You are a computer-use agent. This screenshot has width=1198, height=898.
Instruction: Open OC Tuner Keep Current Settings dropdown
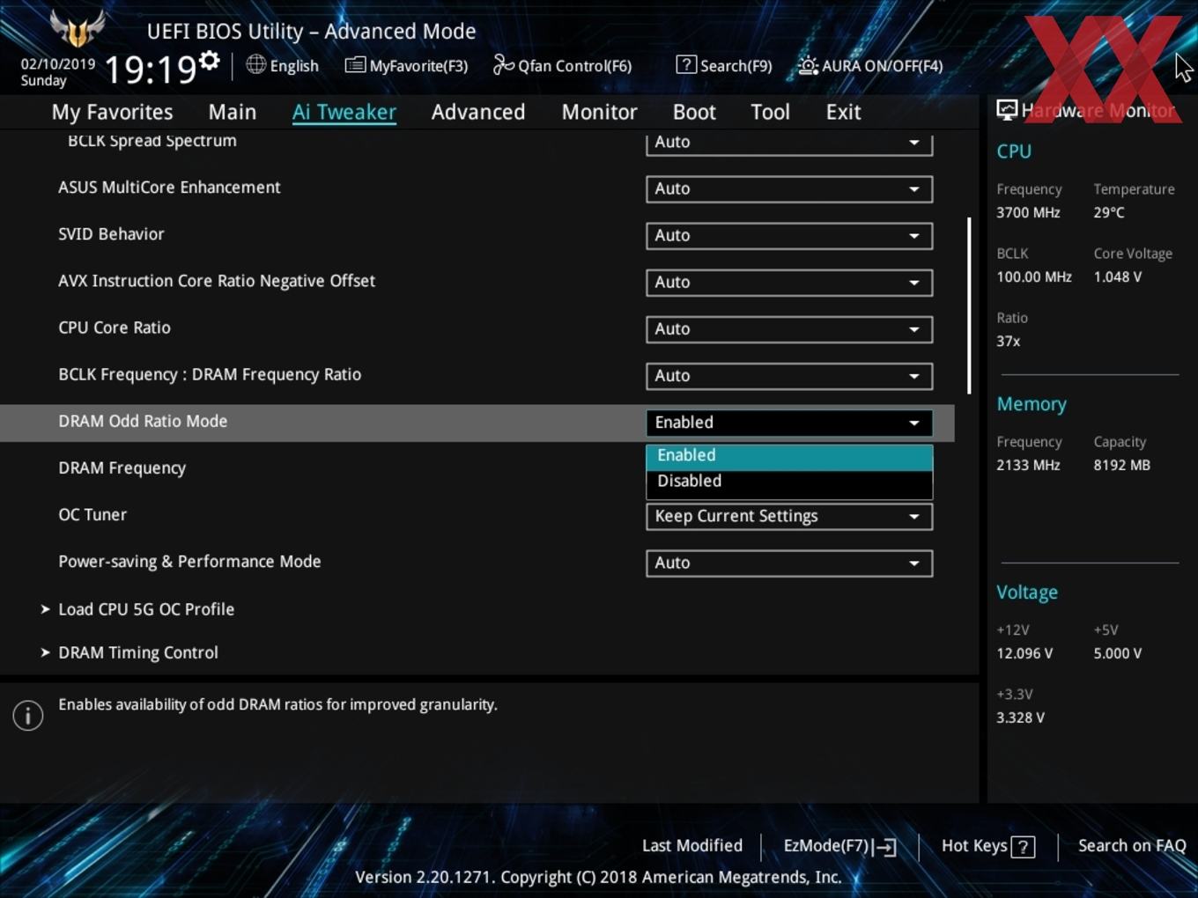tap(789, 516)
